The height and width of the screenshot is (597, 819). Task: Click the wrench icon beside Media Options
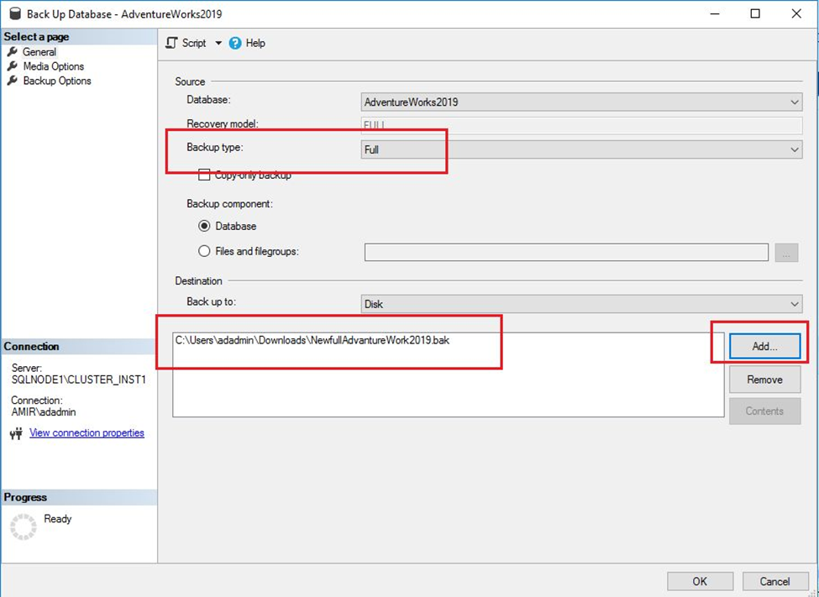(x=13, y=66)
